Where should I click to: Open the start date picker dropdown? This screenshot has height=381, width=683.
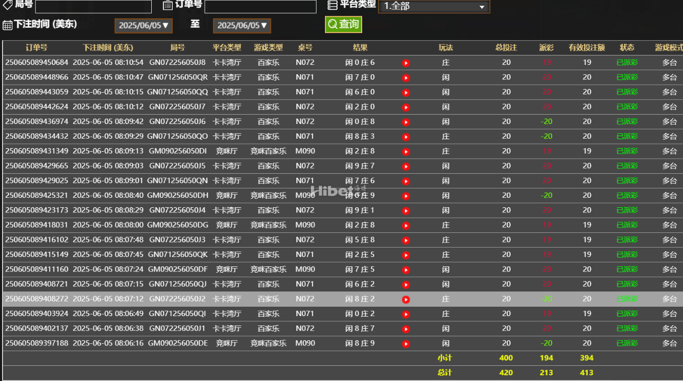coord(143,25)
